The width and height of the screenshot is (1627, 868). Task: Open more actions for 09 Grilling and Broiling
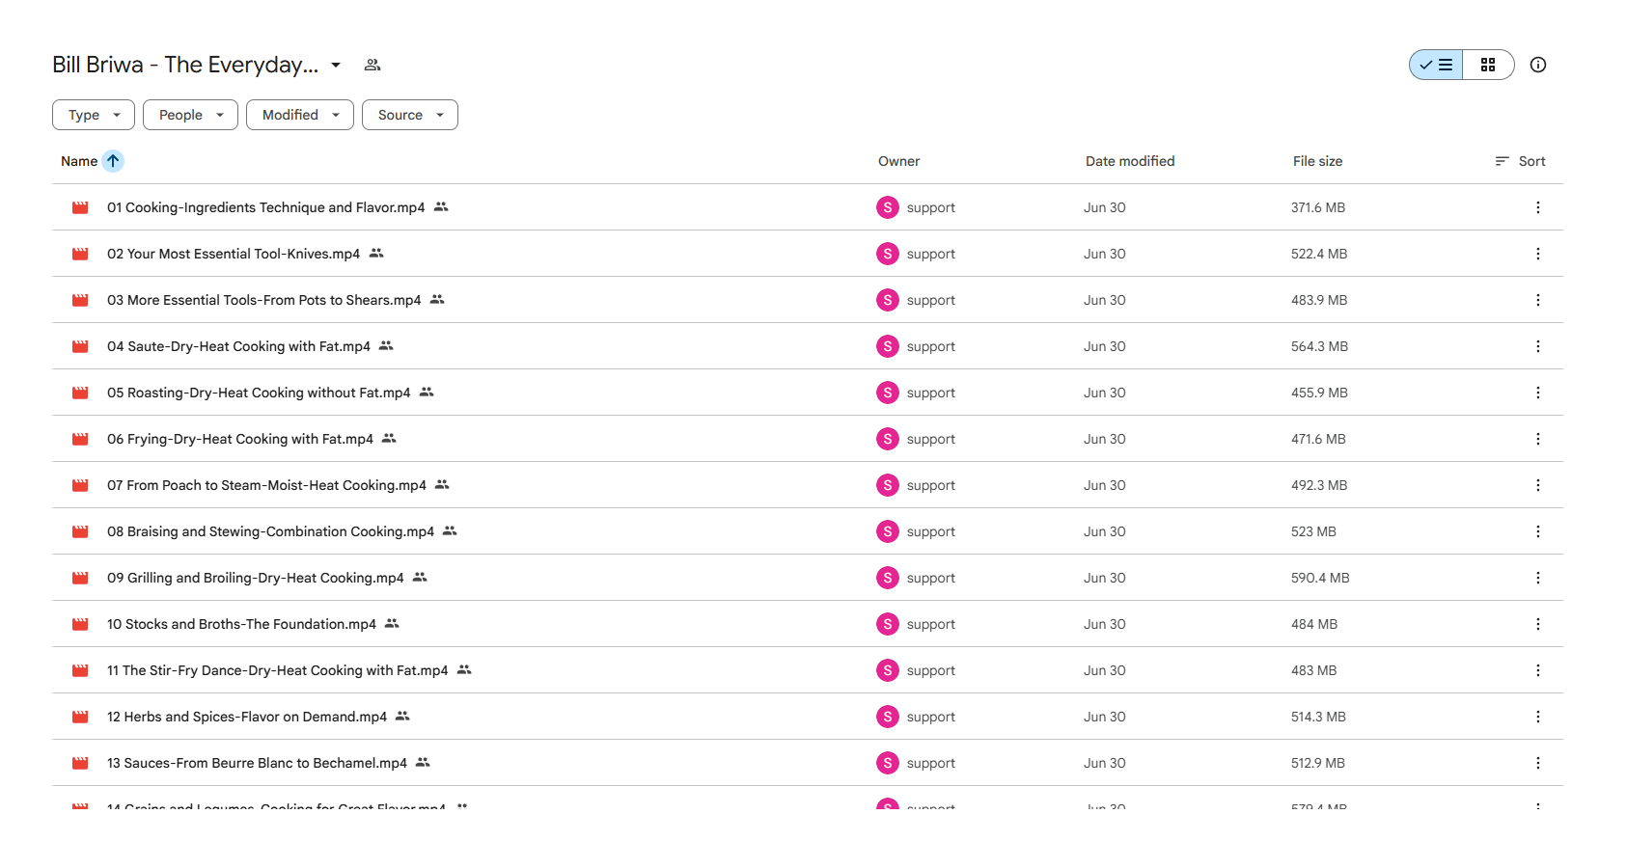(1538, 578)
